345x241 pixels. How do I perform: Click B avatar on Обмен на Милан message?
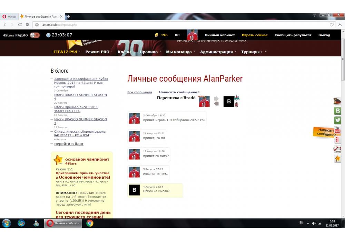pyautogui.click(x=134, y=190)
